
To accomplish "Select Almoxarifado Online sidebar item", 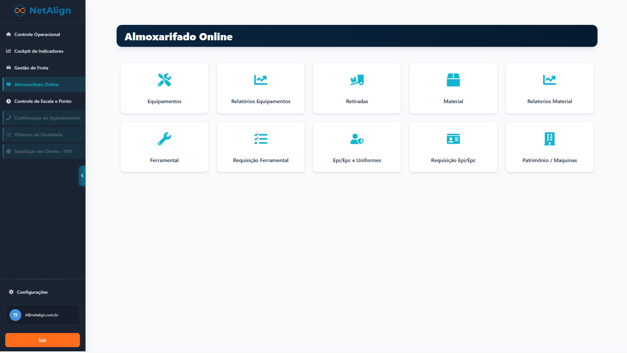I will click(36, 84).
